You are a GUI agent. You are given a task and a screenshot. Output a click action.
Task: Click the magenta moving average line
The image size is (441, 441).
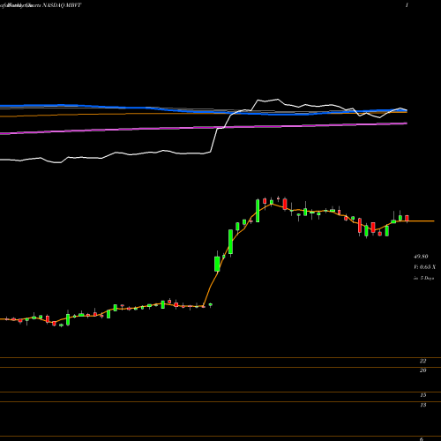coord(204,128)
